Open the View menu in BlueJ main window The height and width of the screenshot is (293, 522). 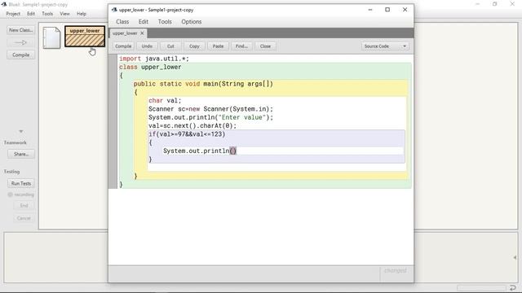tap(64, 14)
